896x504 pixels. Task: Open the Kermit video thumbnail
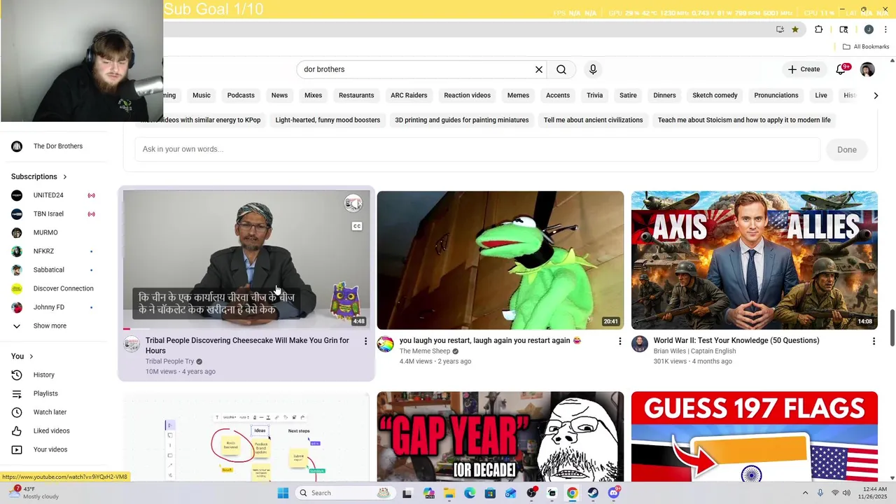click(x=500, y=260)
